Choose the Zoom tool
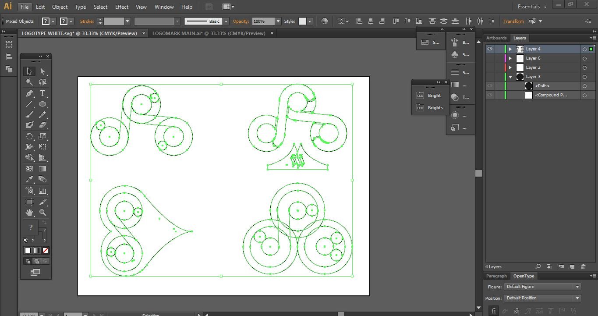 point(42,213)
